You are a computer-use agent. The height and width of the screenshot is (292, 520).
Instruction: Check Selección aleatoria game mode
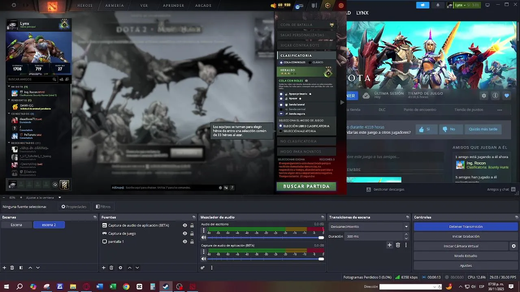pyautogui.click(x=281, y=131)
